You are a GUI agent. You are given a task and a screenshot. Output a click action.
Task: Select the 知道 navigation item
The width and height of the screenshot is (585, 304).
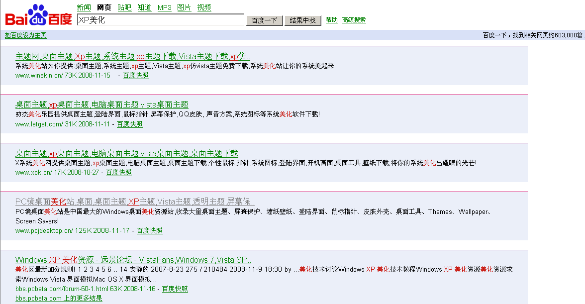coord(145,7)
